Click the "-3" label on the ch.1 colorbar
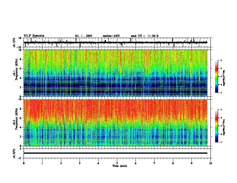The height and width of the screenshot is (183, 237). (x=221, y=60)
